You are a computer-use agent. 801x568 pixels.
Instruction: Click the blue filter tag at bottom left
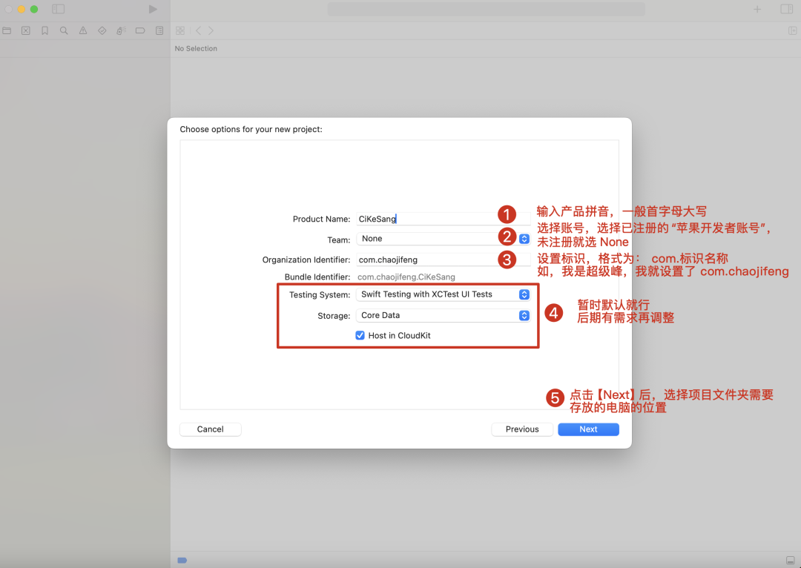[x=182, y=561]
